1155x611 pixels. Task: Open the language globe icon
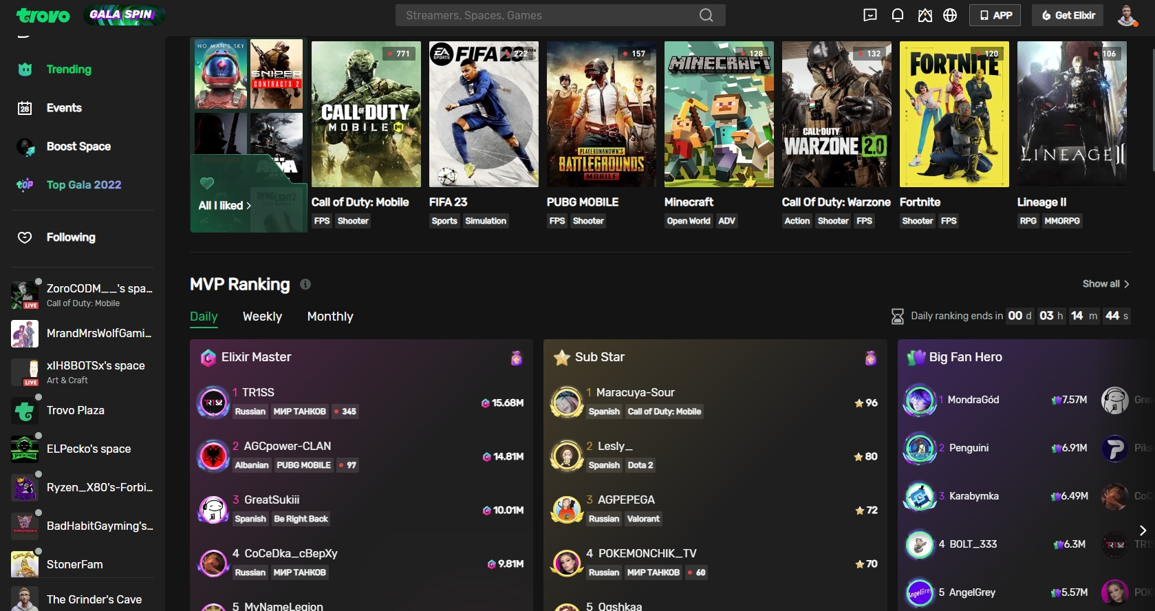[x=950, y=15]
